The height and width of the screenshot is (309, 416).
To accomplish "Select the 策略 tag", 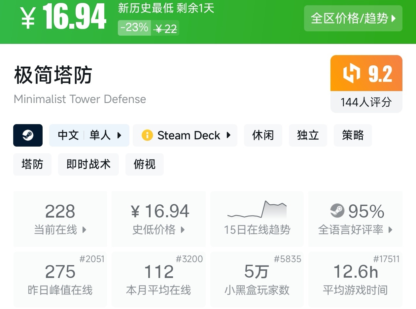I will coord(353,135).
